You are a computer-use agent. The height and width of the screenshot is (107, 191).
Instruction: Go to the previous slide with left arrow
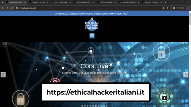(3, 75)
